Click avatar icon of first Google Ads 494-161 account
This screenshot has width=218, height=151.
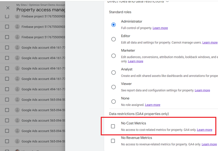pos(17,47)
